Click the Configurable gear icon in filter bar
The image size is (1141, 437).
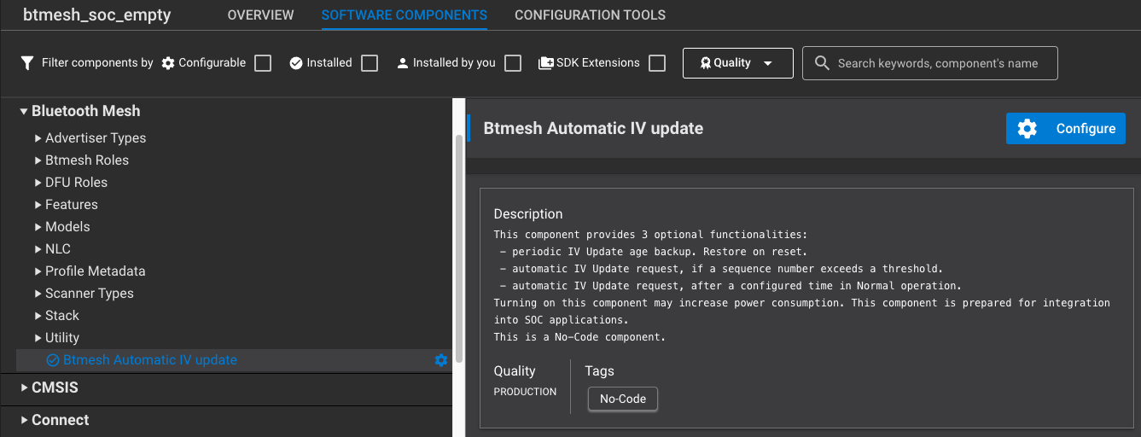168,63
